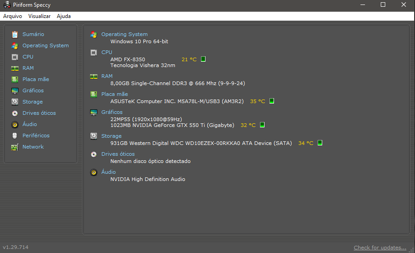Open the Arquivo menu
Image resolution: width=415 pixels, height=253 pixels.
pos(13,16)
